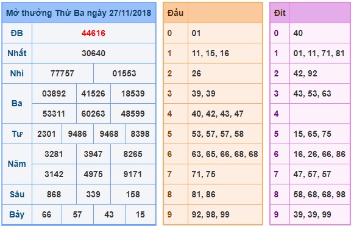This screenshot has width=354, height=226.
Task: Click the ĐB row label
Action: [17, 33]
